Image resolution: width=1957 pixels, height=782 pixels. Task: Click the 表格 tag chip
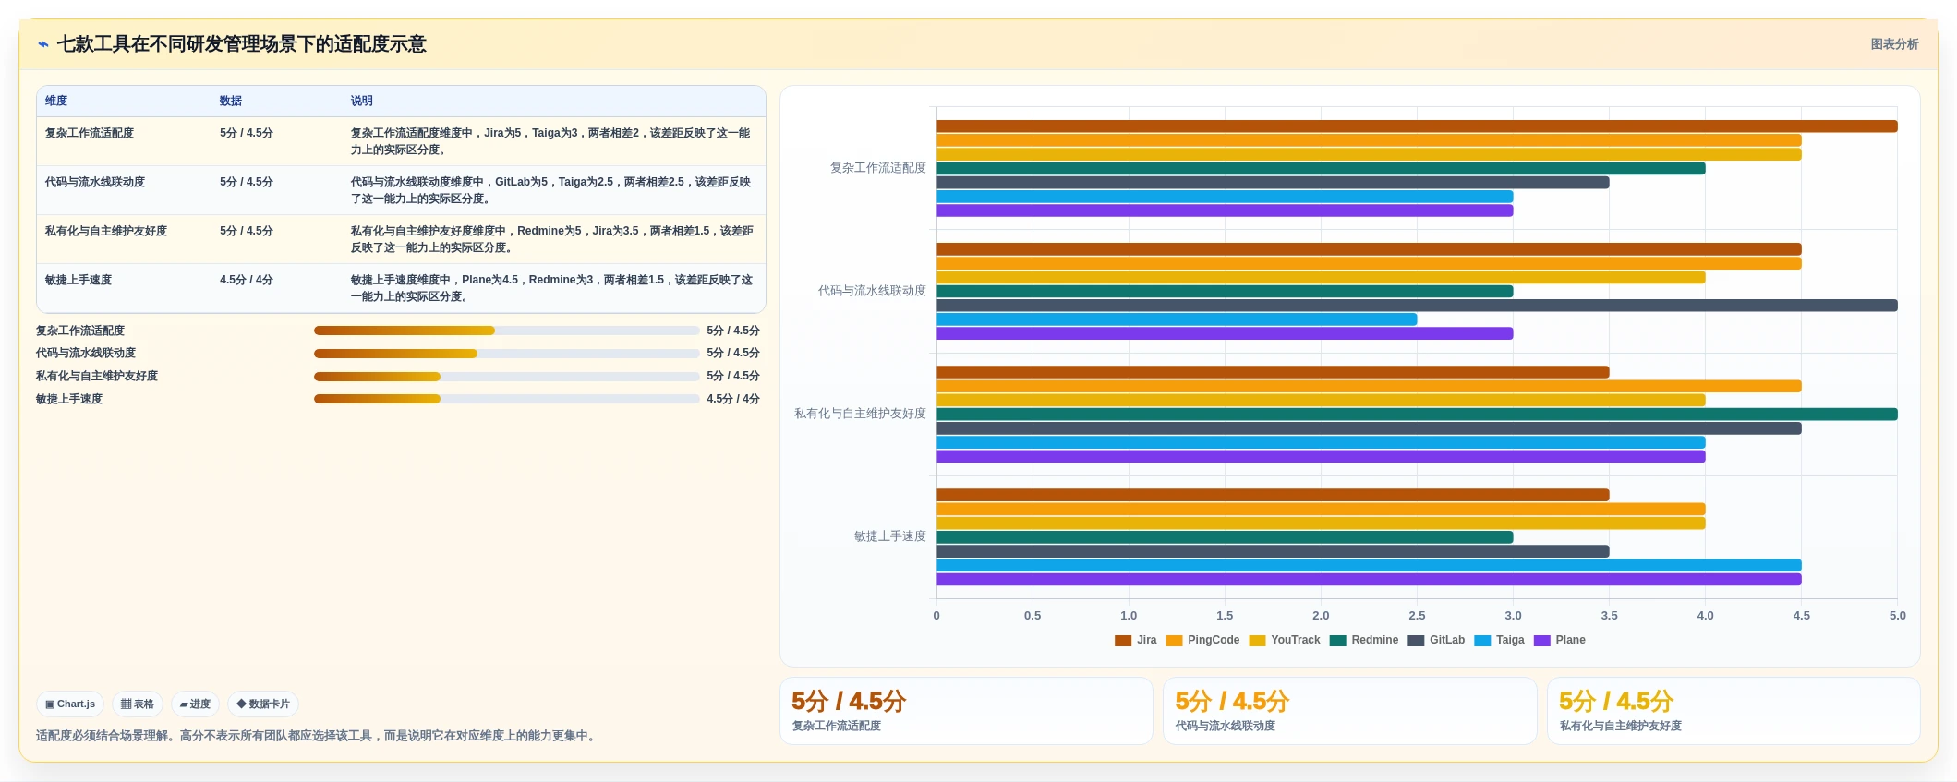pos(138,704)
